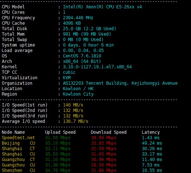Click the Latency column header
The image size is (191, 173).
pos(151,132)
